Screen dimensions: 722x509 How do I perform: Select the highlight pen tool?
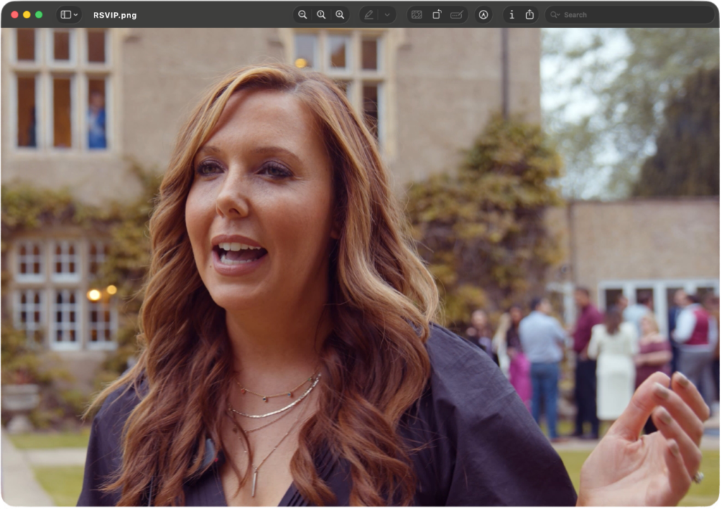click(369, 15)
